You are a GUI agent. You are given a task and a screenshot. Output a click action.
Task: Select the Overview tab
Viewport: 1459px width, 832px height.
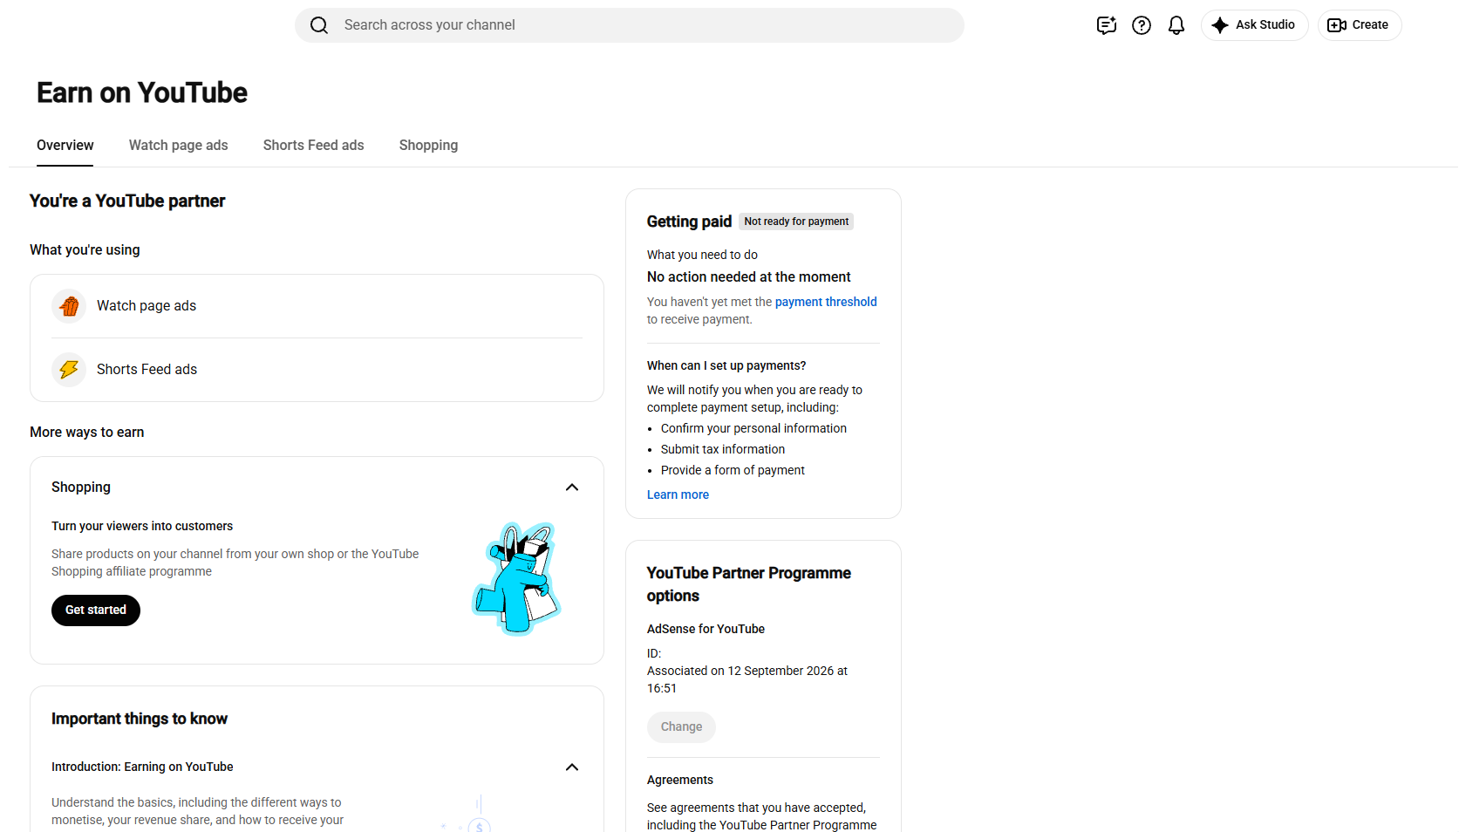[65, 146]
